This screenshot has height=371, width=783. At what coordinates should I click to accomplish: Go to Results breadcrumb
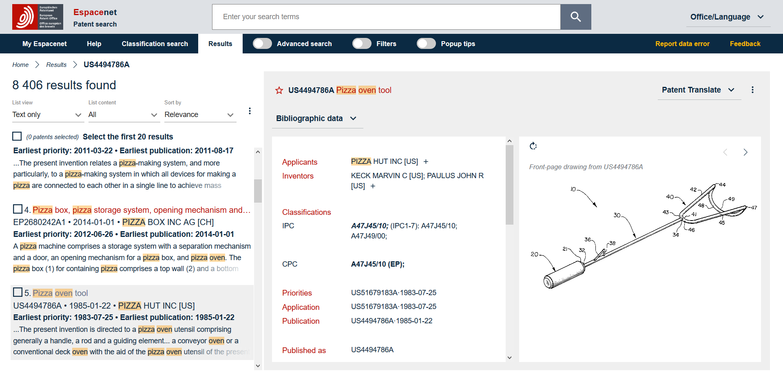[x=56, y=65]
